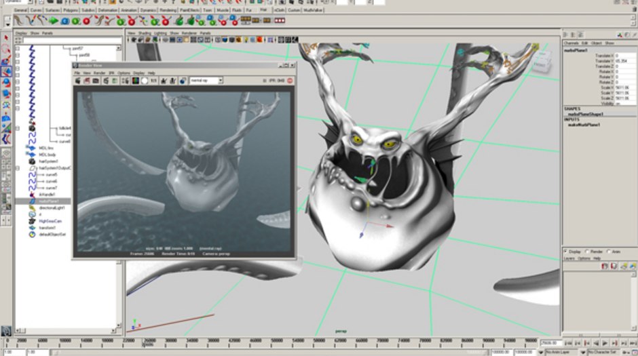Expand the hairSystem1OutputCurves node
The height and width of the screenshot is (356, 638).
click(x=18, y=168)
